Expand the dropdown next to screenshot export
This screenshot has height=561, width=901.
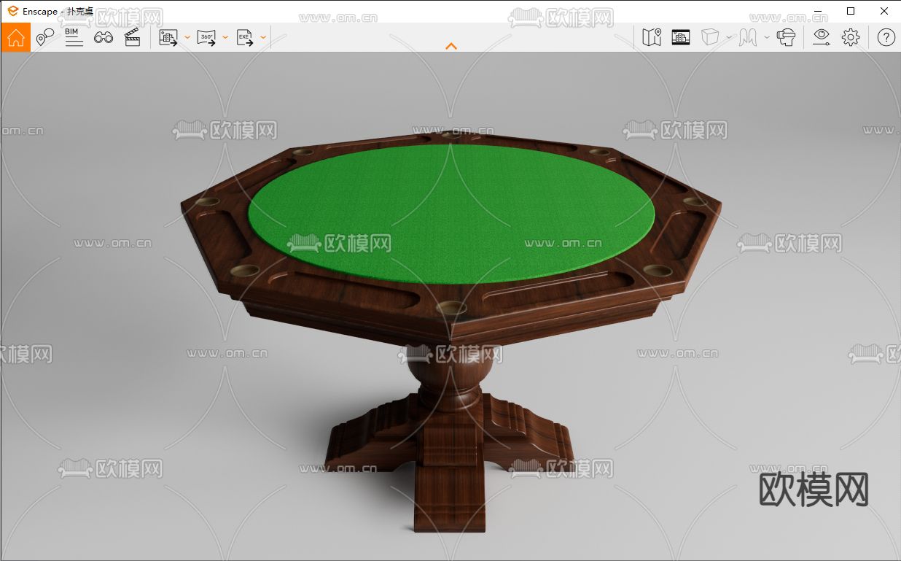(x=188, y=37)
